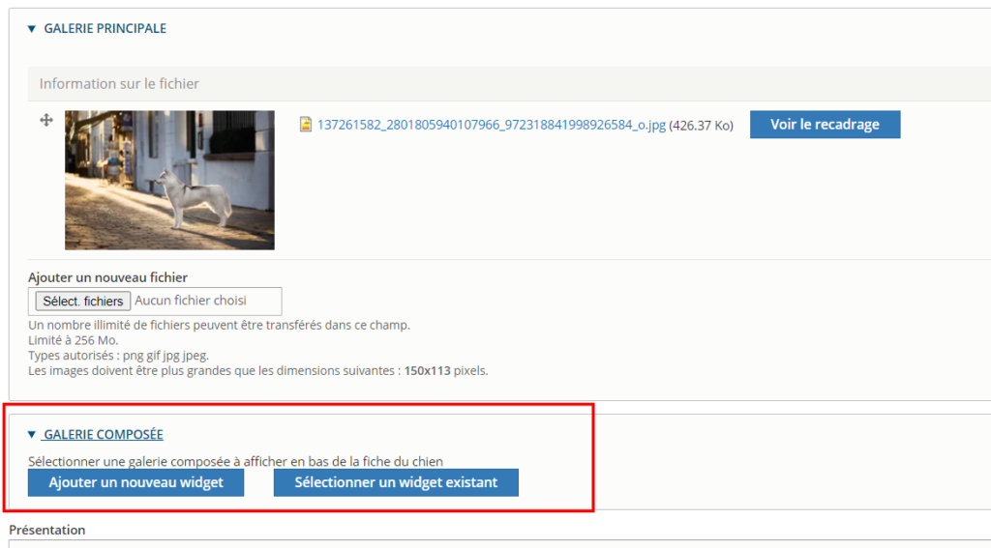This screenshot has width=991, height=548.
Task: Collapse the Galerie principale section triangle
Action: [x=32, y=28]
